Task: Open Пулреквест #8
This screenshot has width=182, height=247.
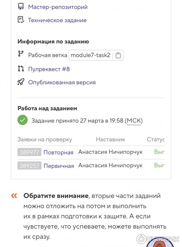Action: coord(49,69)
